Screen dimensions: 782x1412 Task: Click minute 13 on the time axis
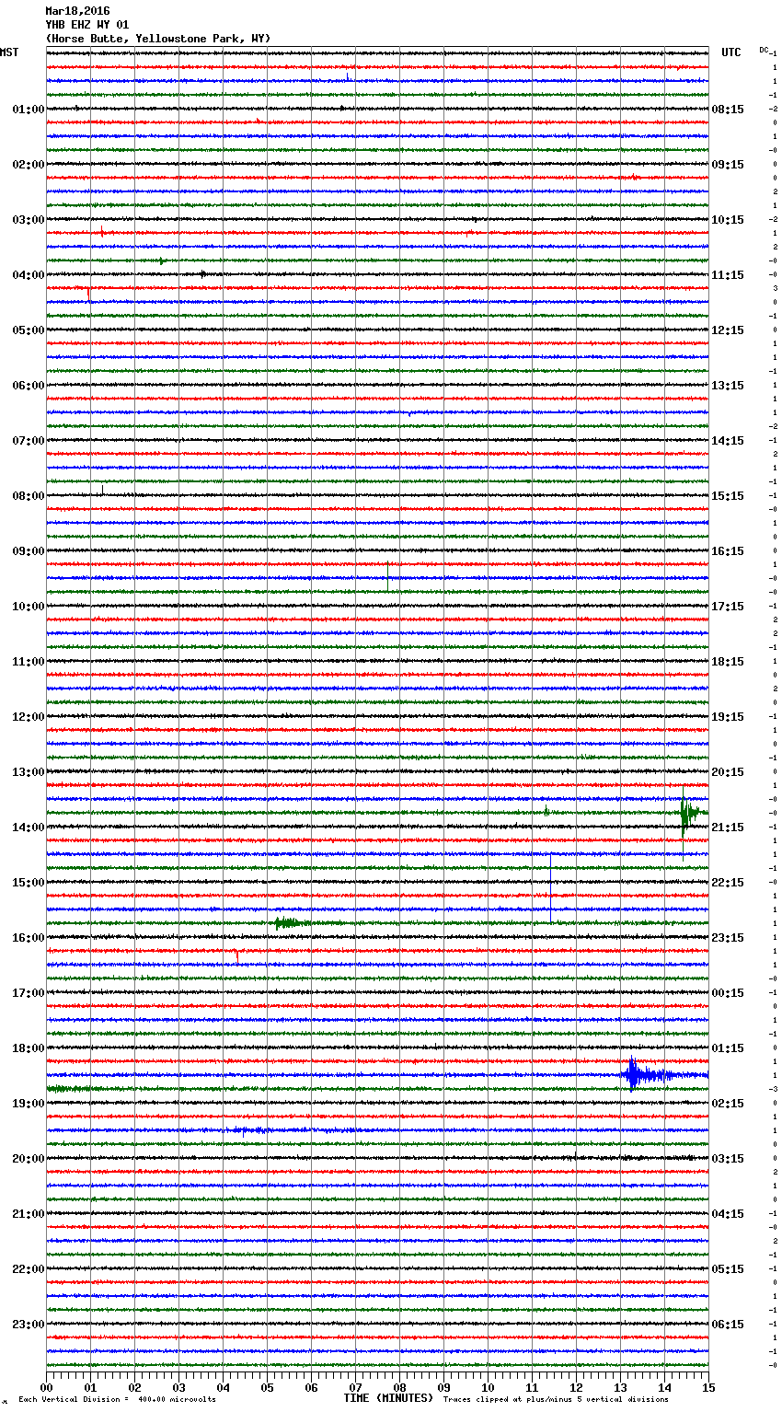point(620,1387)
